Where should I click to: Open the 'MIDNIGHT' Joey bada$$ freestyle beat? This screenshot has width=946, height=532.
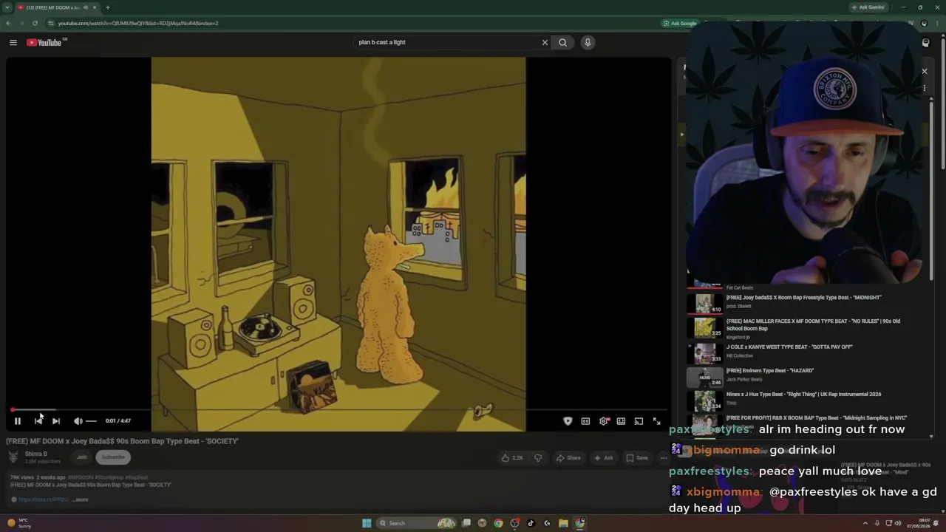[x=804, y=298]
